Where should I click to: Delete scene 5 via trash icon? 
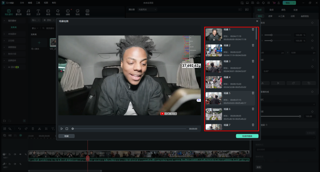pyautogui.click(x=253, y=93)
